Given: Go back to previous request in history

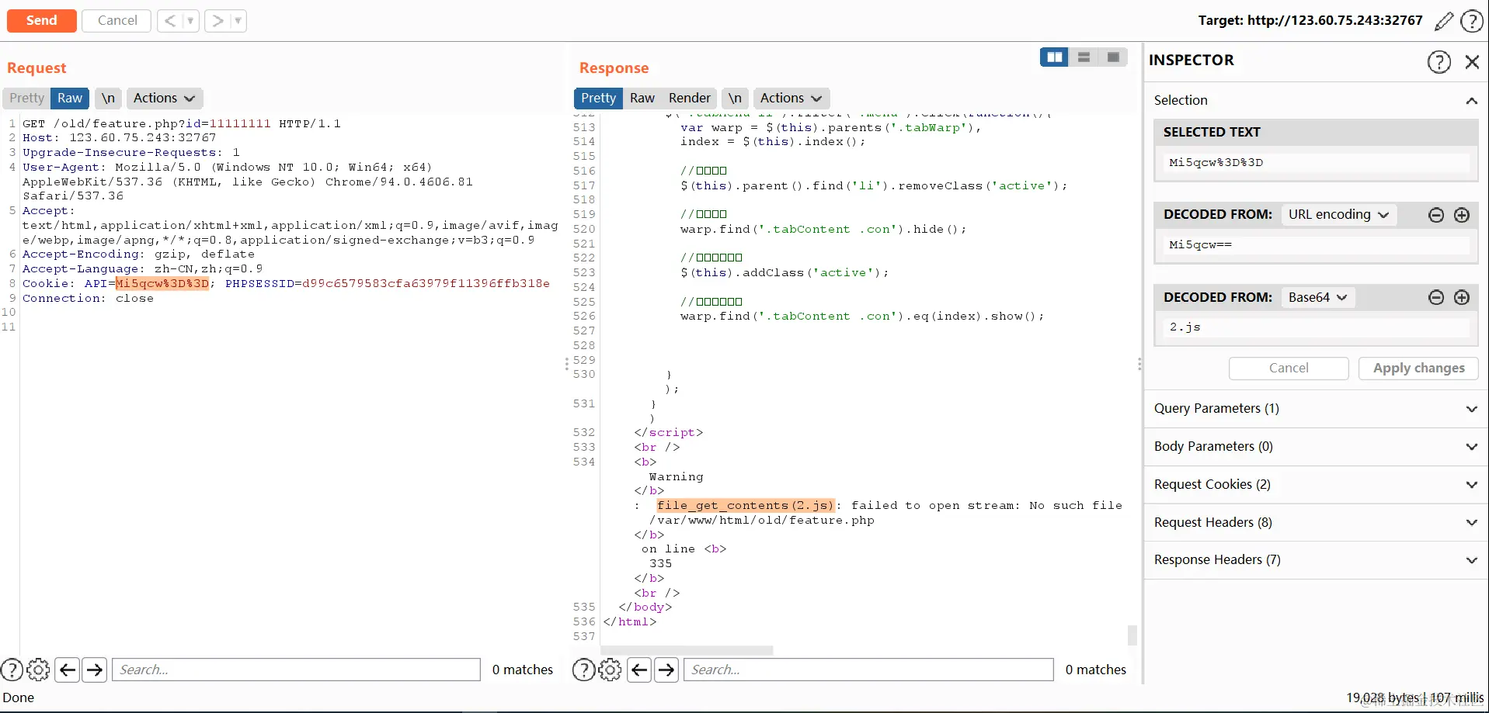Looking at the screenshot, I should (169, 21).
